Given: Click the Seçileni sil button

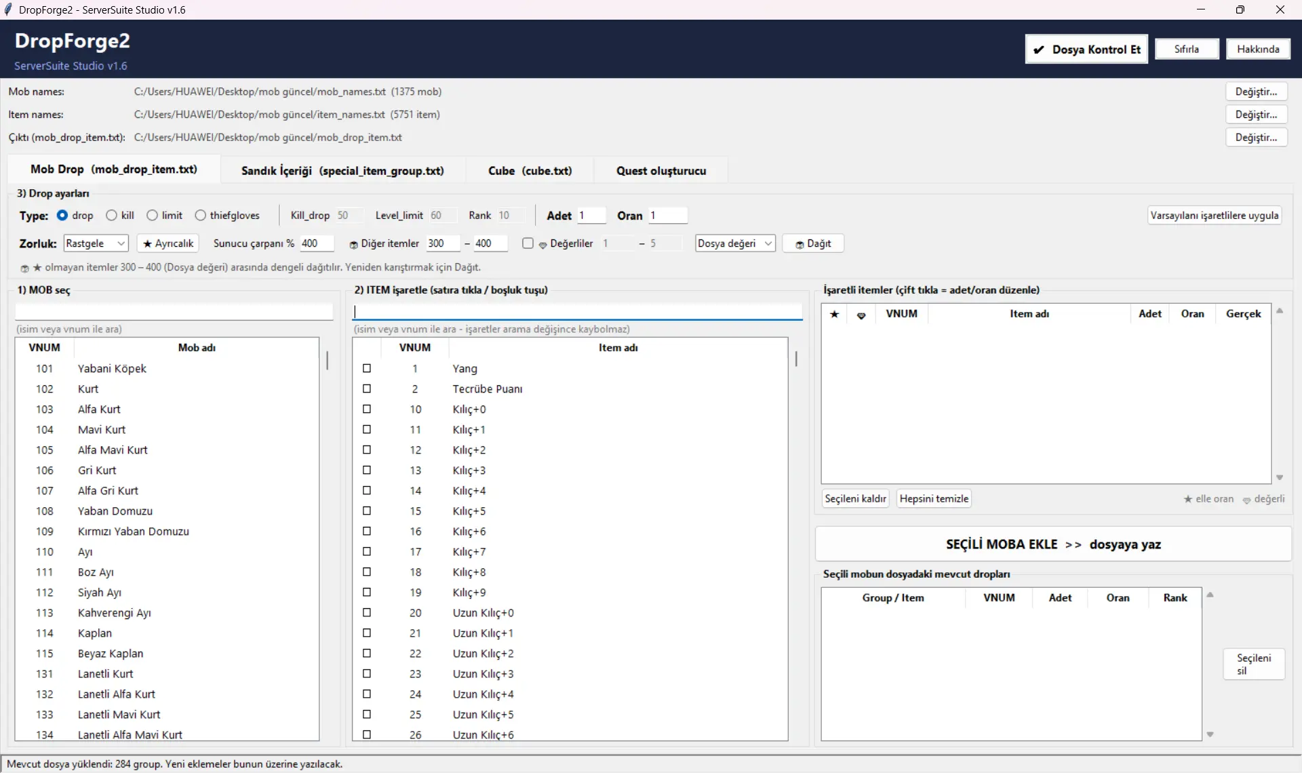Looking at the screenshot, I should (1254, 665).
